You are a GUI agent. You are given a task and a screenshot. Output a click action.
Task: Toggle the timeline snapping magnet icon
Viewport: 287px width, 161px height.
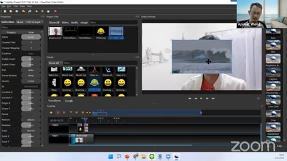click(58, 113)
